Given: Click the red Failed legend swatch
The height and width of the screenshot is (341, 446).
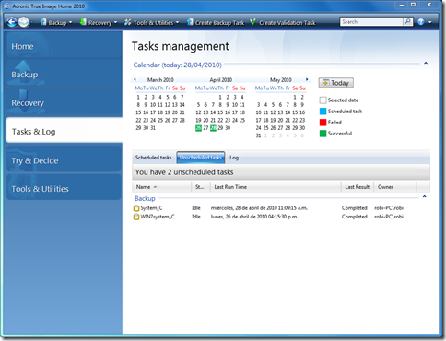Looking at the screenshot, I should [323, 123].
